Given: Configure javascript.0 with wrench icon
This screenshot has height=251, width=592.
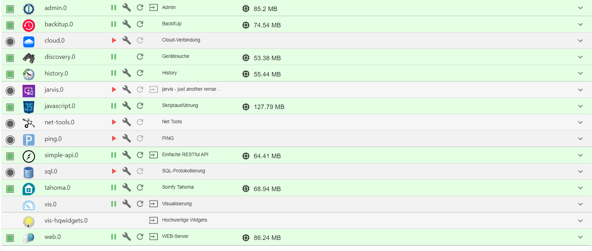Looking at the screenshot, I should (x=127, y=106).
